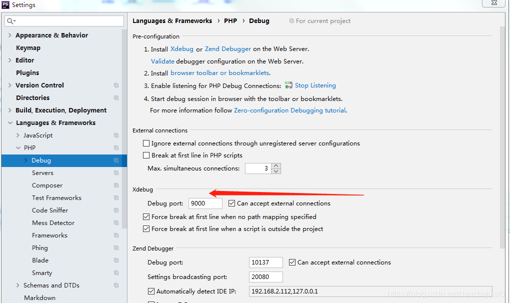Click project-scope icon beside Servers
Viewport: 510px width, 303px height.
116,173
